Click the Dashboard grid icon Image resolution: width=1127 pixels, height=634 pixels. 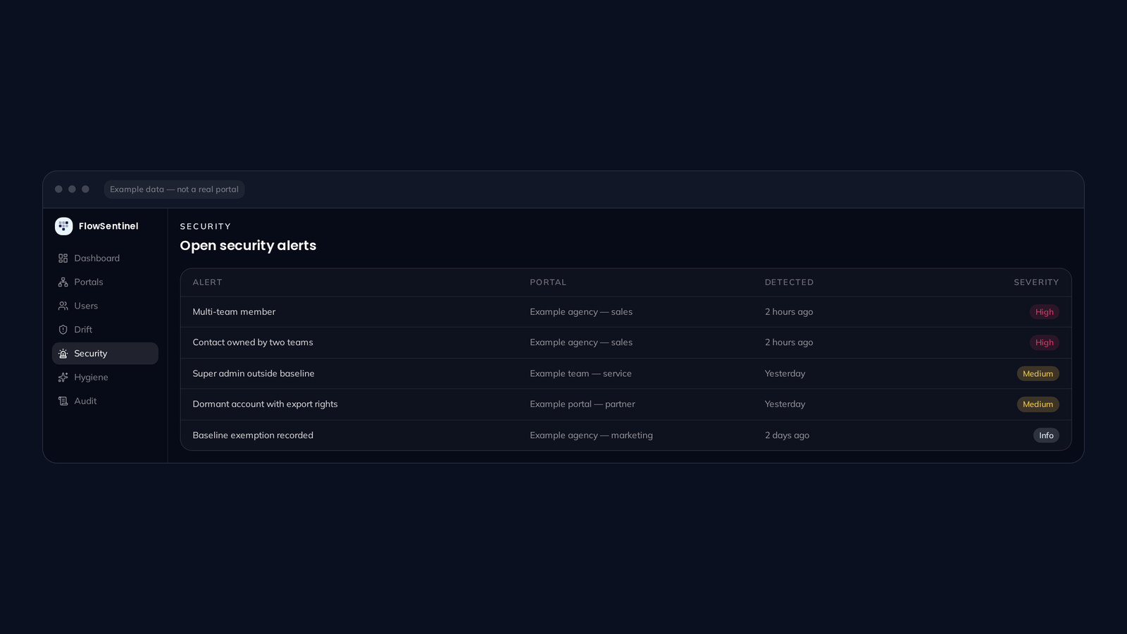(63, 259)
